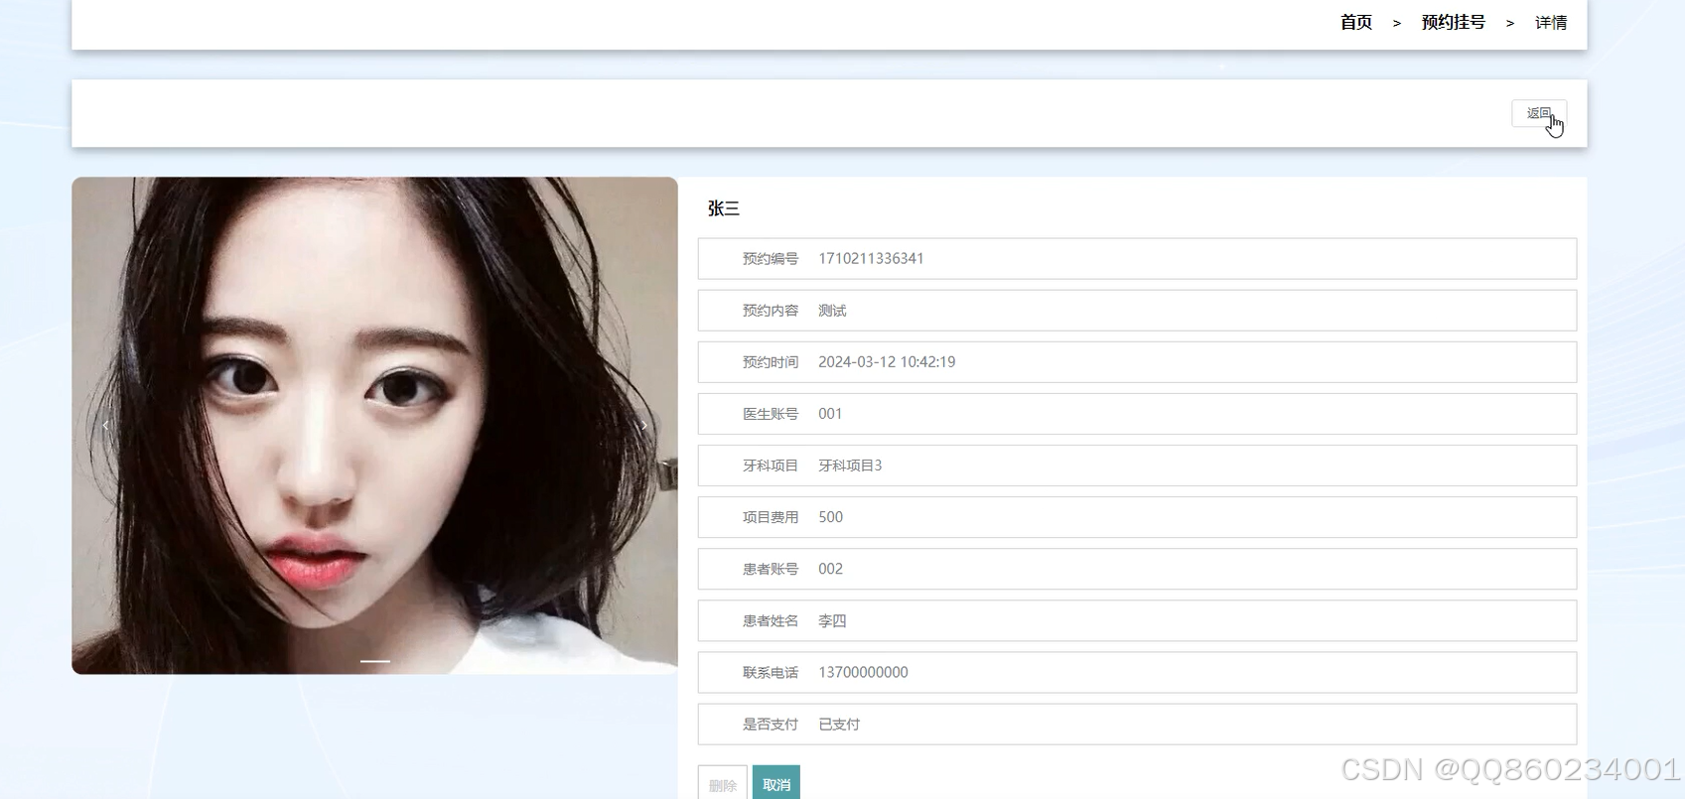This screenshot has height=799, width=1685.
Task: Click the 患者账号 field showing 002
Action: click(830, 569)
